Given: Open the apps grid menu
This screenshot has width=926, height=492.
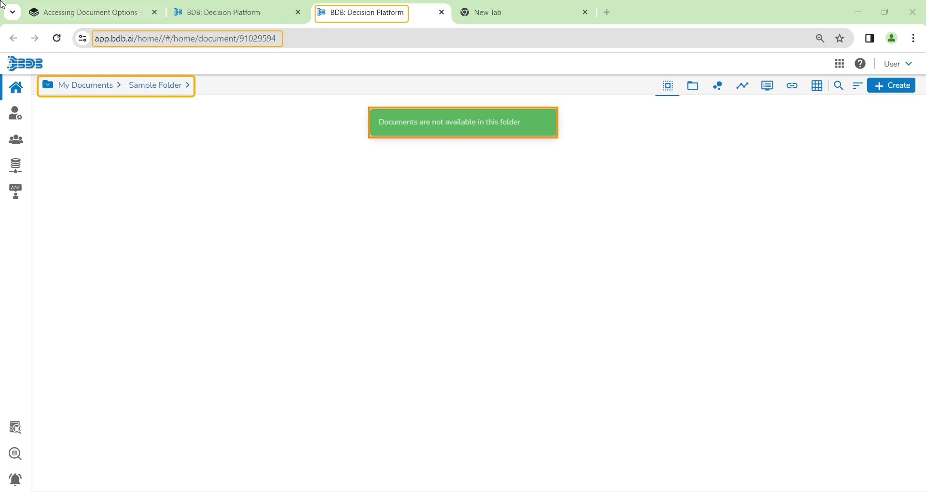Looking at the screenshot, I should coord(840,64).
